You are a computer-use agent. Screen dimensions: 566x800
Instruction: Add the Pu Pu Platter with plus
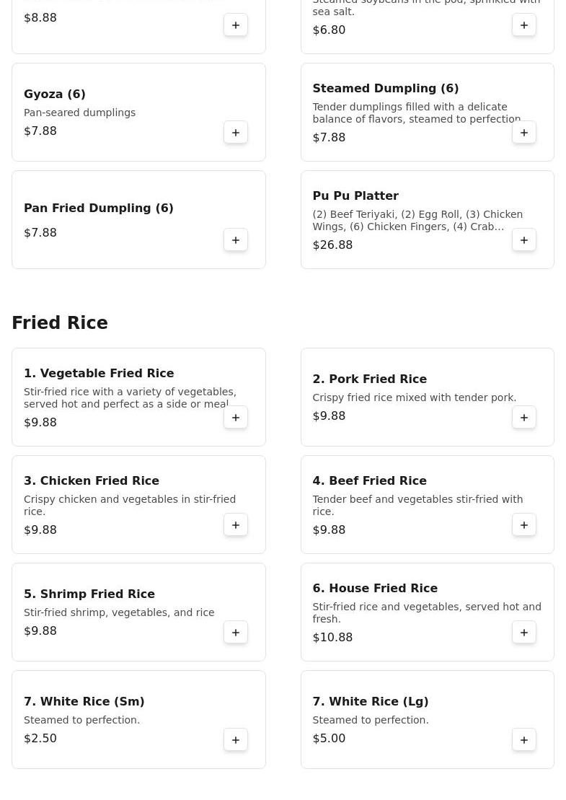click(x=524, y=240)
